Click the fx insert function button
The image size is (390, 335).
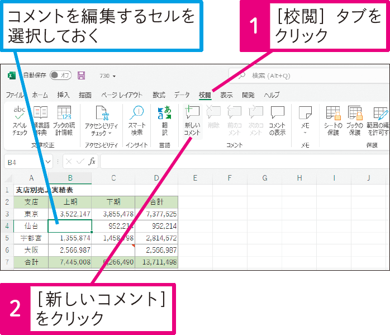(x=92, y=162)
